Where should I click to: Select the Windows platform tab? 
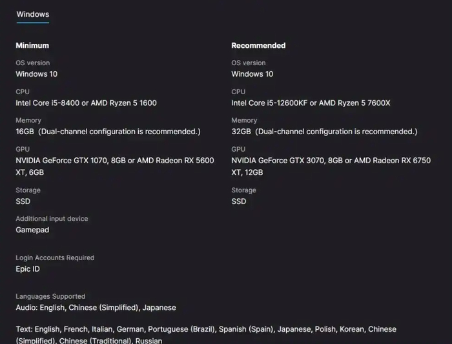click(x=32, y=14)
